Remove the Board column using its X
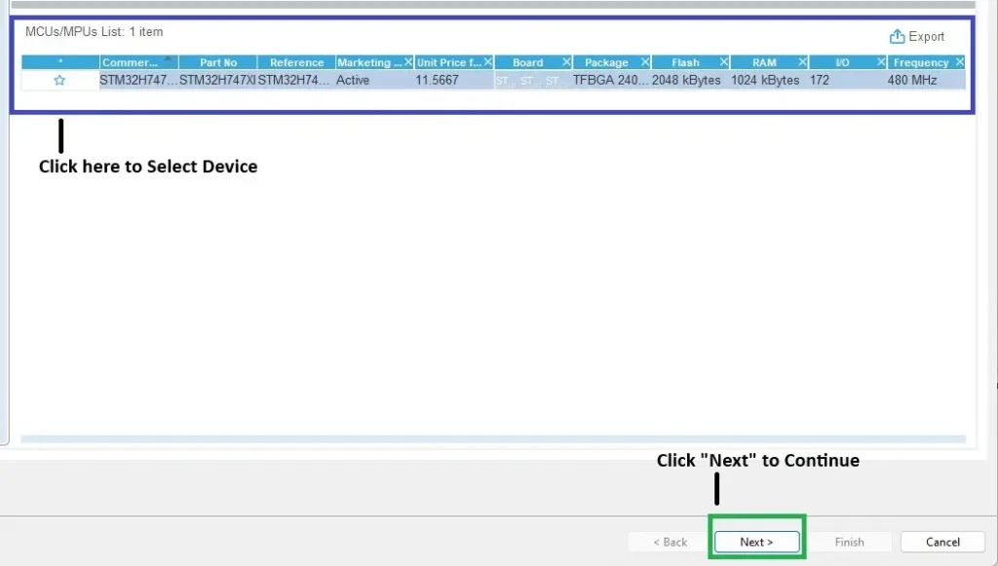998x566 pixels. [565, 62]
